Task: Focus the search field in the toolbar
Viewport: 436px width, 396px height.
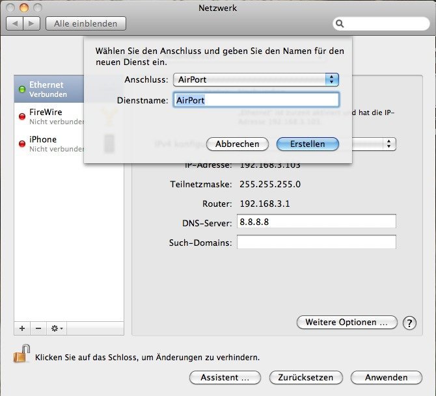Action: click(381, 23)
